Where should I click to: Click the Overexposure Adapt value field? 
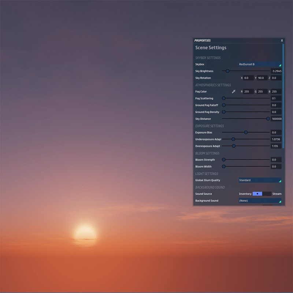coord(276,146)
